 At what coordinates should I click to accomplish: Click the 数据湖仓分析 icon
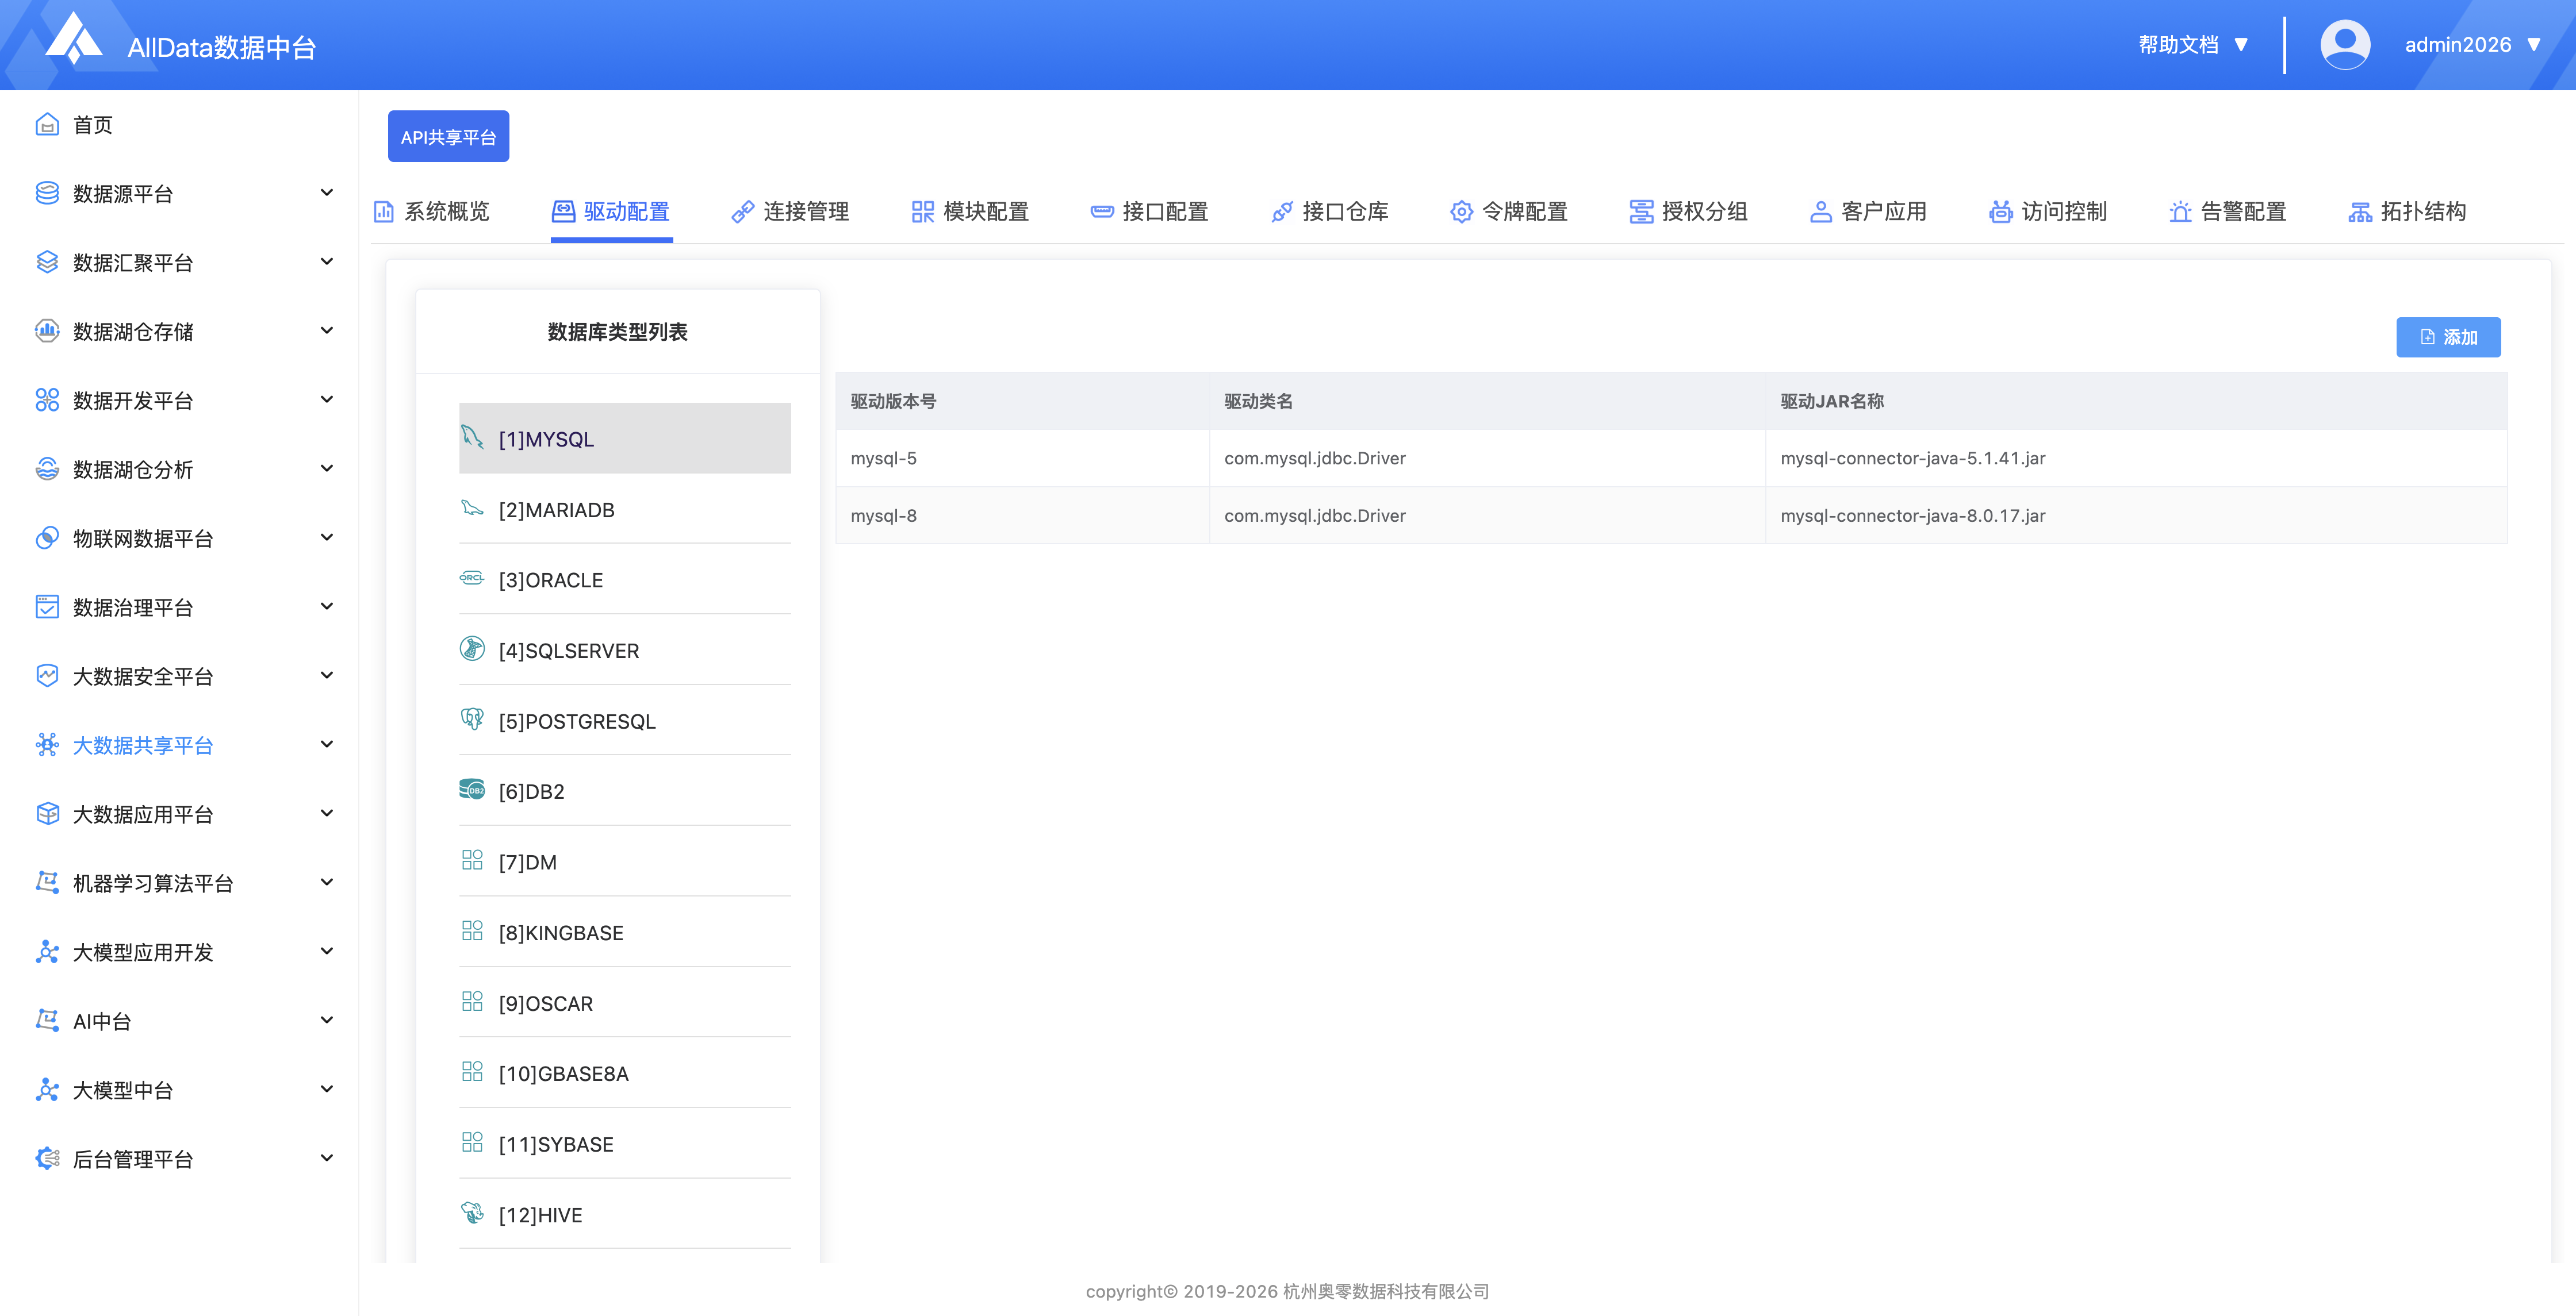(x=47, y=468)
